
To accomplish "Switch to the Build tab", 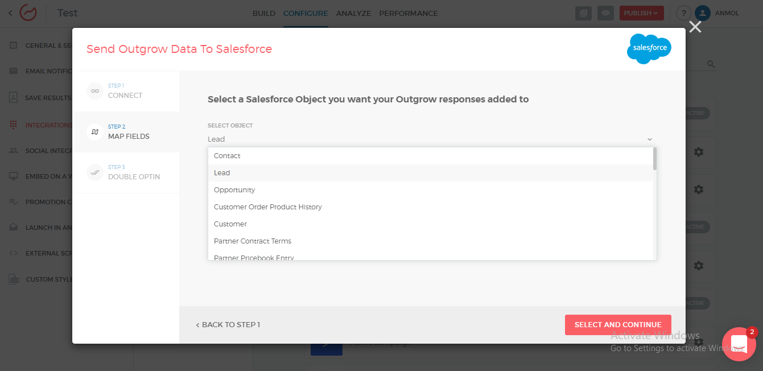I will click(x=264, y=13).
